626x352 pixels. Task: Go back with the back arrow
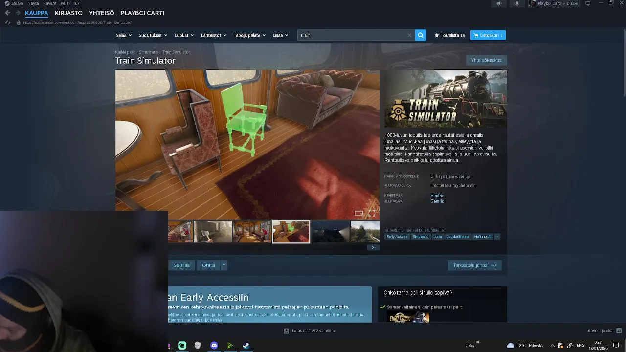(x=7, y=13)
